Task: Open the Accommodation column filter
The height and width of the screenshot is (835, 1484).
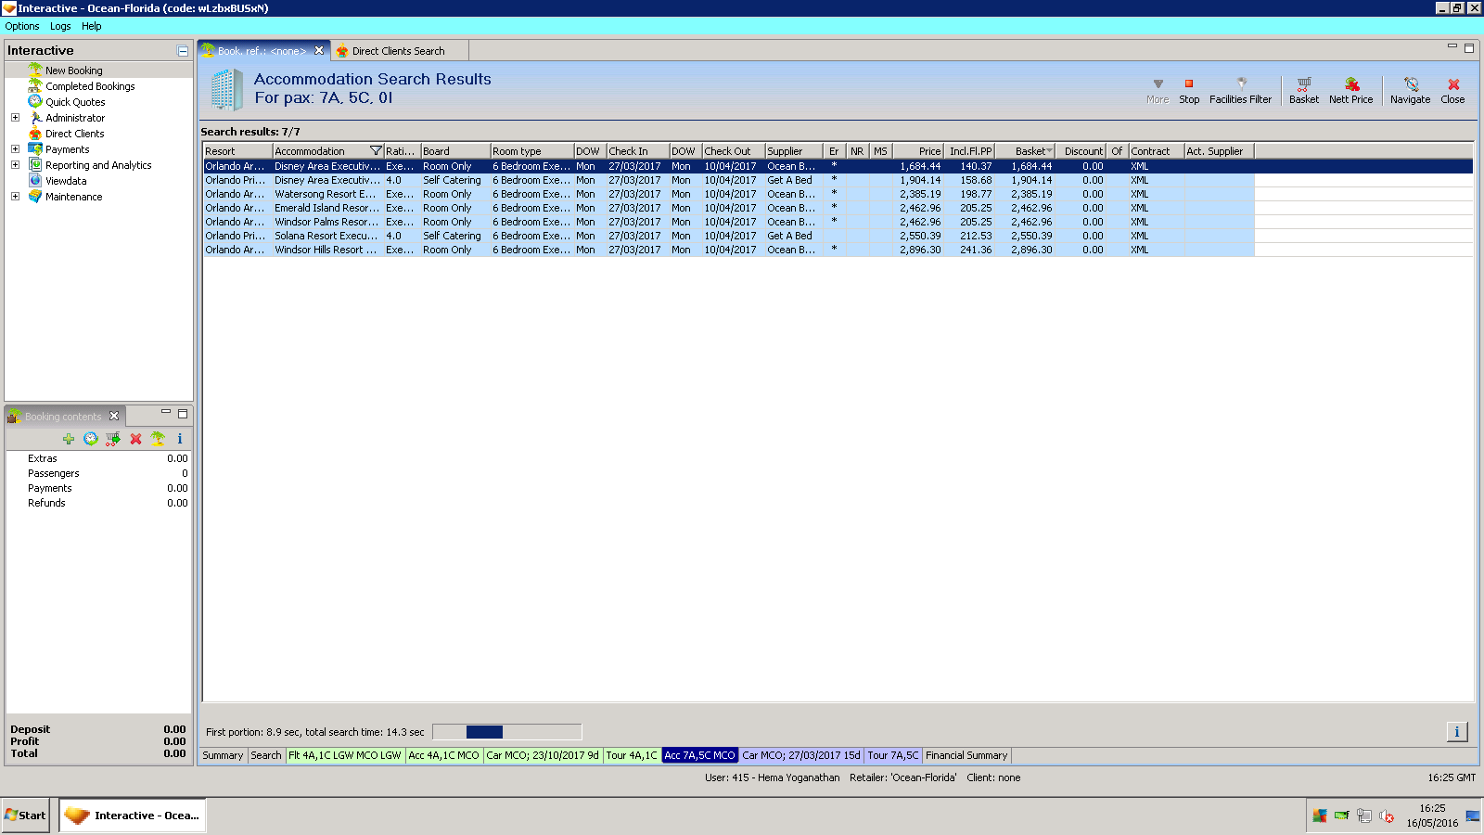Action: [376, 151]
